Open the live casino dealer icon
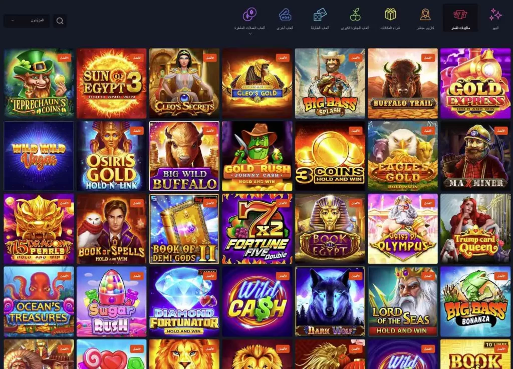 [x=425, y=15]
